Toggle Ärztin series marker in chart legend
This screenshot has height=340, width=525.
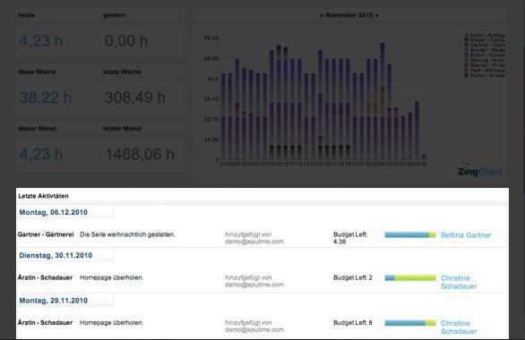(466, 55)
